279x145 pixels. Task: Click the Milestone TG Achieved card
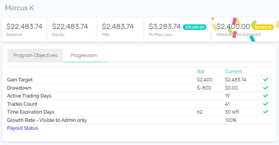point(245,30)
